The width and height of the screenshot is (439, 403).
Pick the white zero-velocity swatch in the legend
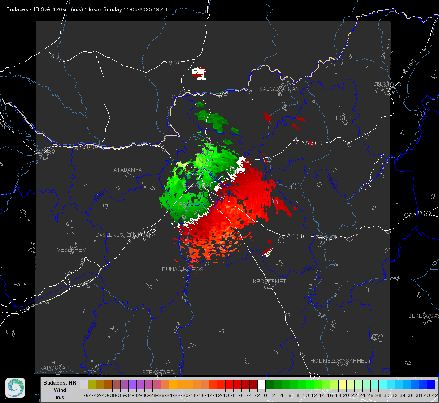click(x=261, y=384)
